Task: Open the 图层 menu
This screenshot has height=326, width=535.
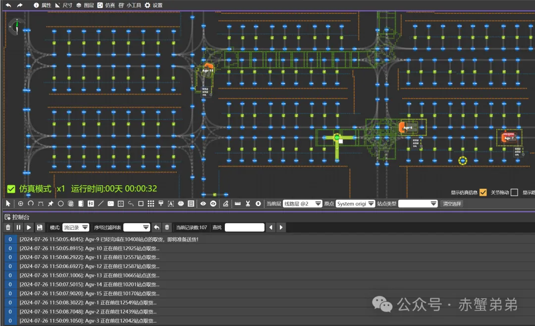Action: click(85, 5)
